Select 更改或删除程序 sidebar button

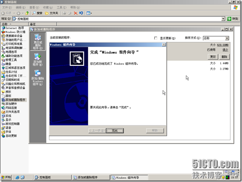coord(38,41)
